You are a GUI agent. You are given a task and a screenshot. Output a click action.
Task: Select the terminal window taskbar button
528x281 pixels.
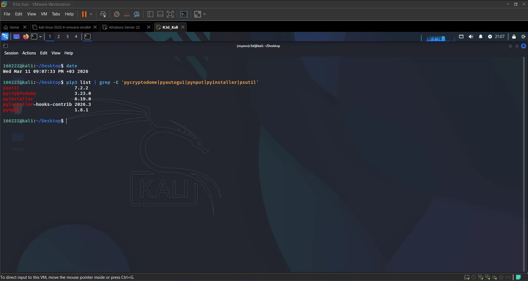(x=87, y=37)
